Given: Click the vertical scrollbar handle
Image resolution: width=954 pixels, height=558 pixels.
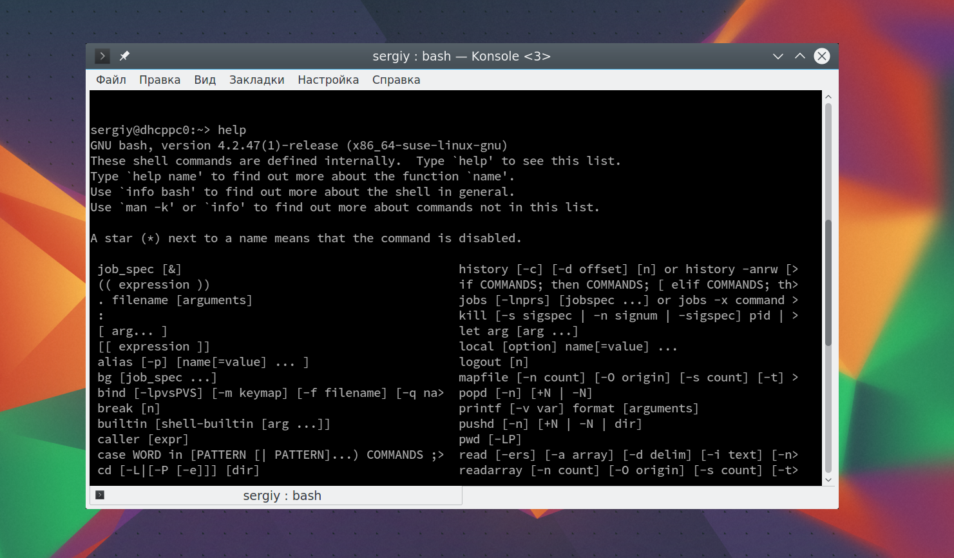Looking at the screenshot, I should pyautogui.click(x=828, y=282).
